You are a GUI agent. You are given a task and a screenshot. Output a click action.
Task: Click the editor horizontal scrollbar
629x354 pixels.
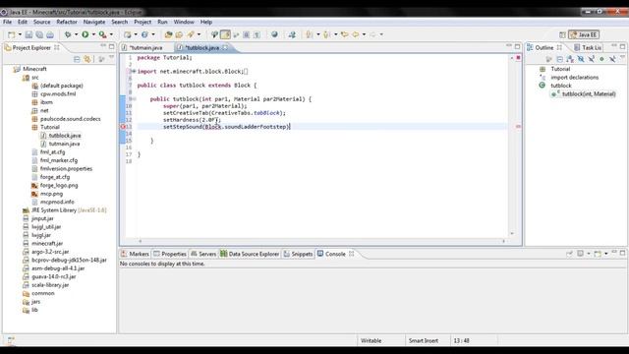321,241
